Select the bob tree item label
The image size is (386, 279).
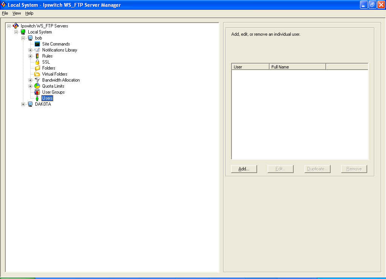[38, 38]
